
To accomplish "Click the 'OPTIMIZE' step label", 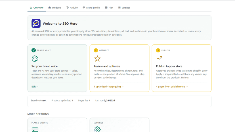I will point(104,50).
